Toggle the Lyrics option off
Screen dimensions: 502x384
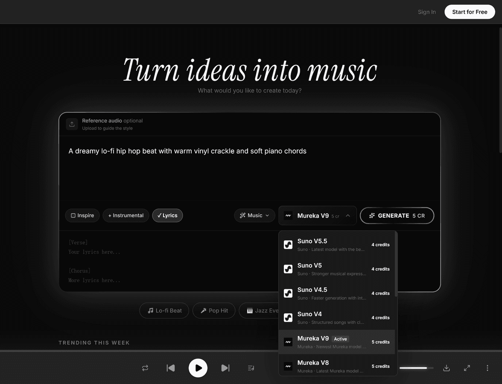[167, 215]
